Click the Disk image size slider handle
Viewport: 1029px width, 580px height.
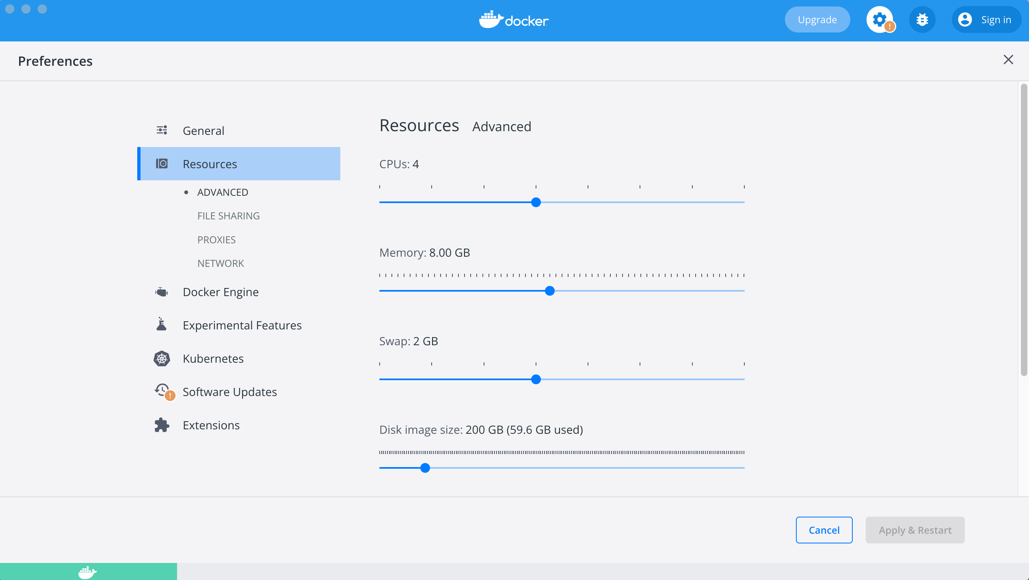point(425,468)
